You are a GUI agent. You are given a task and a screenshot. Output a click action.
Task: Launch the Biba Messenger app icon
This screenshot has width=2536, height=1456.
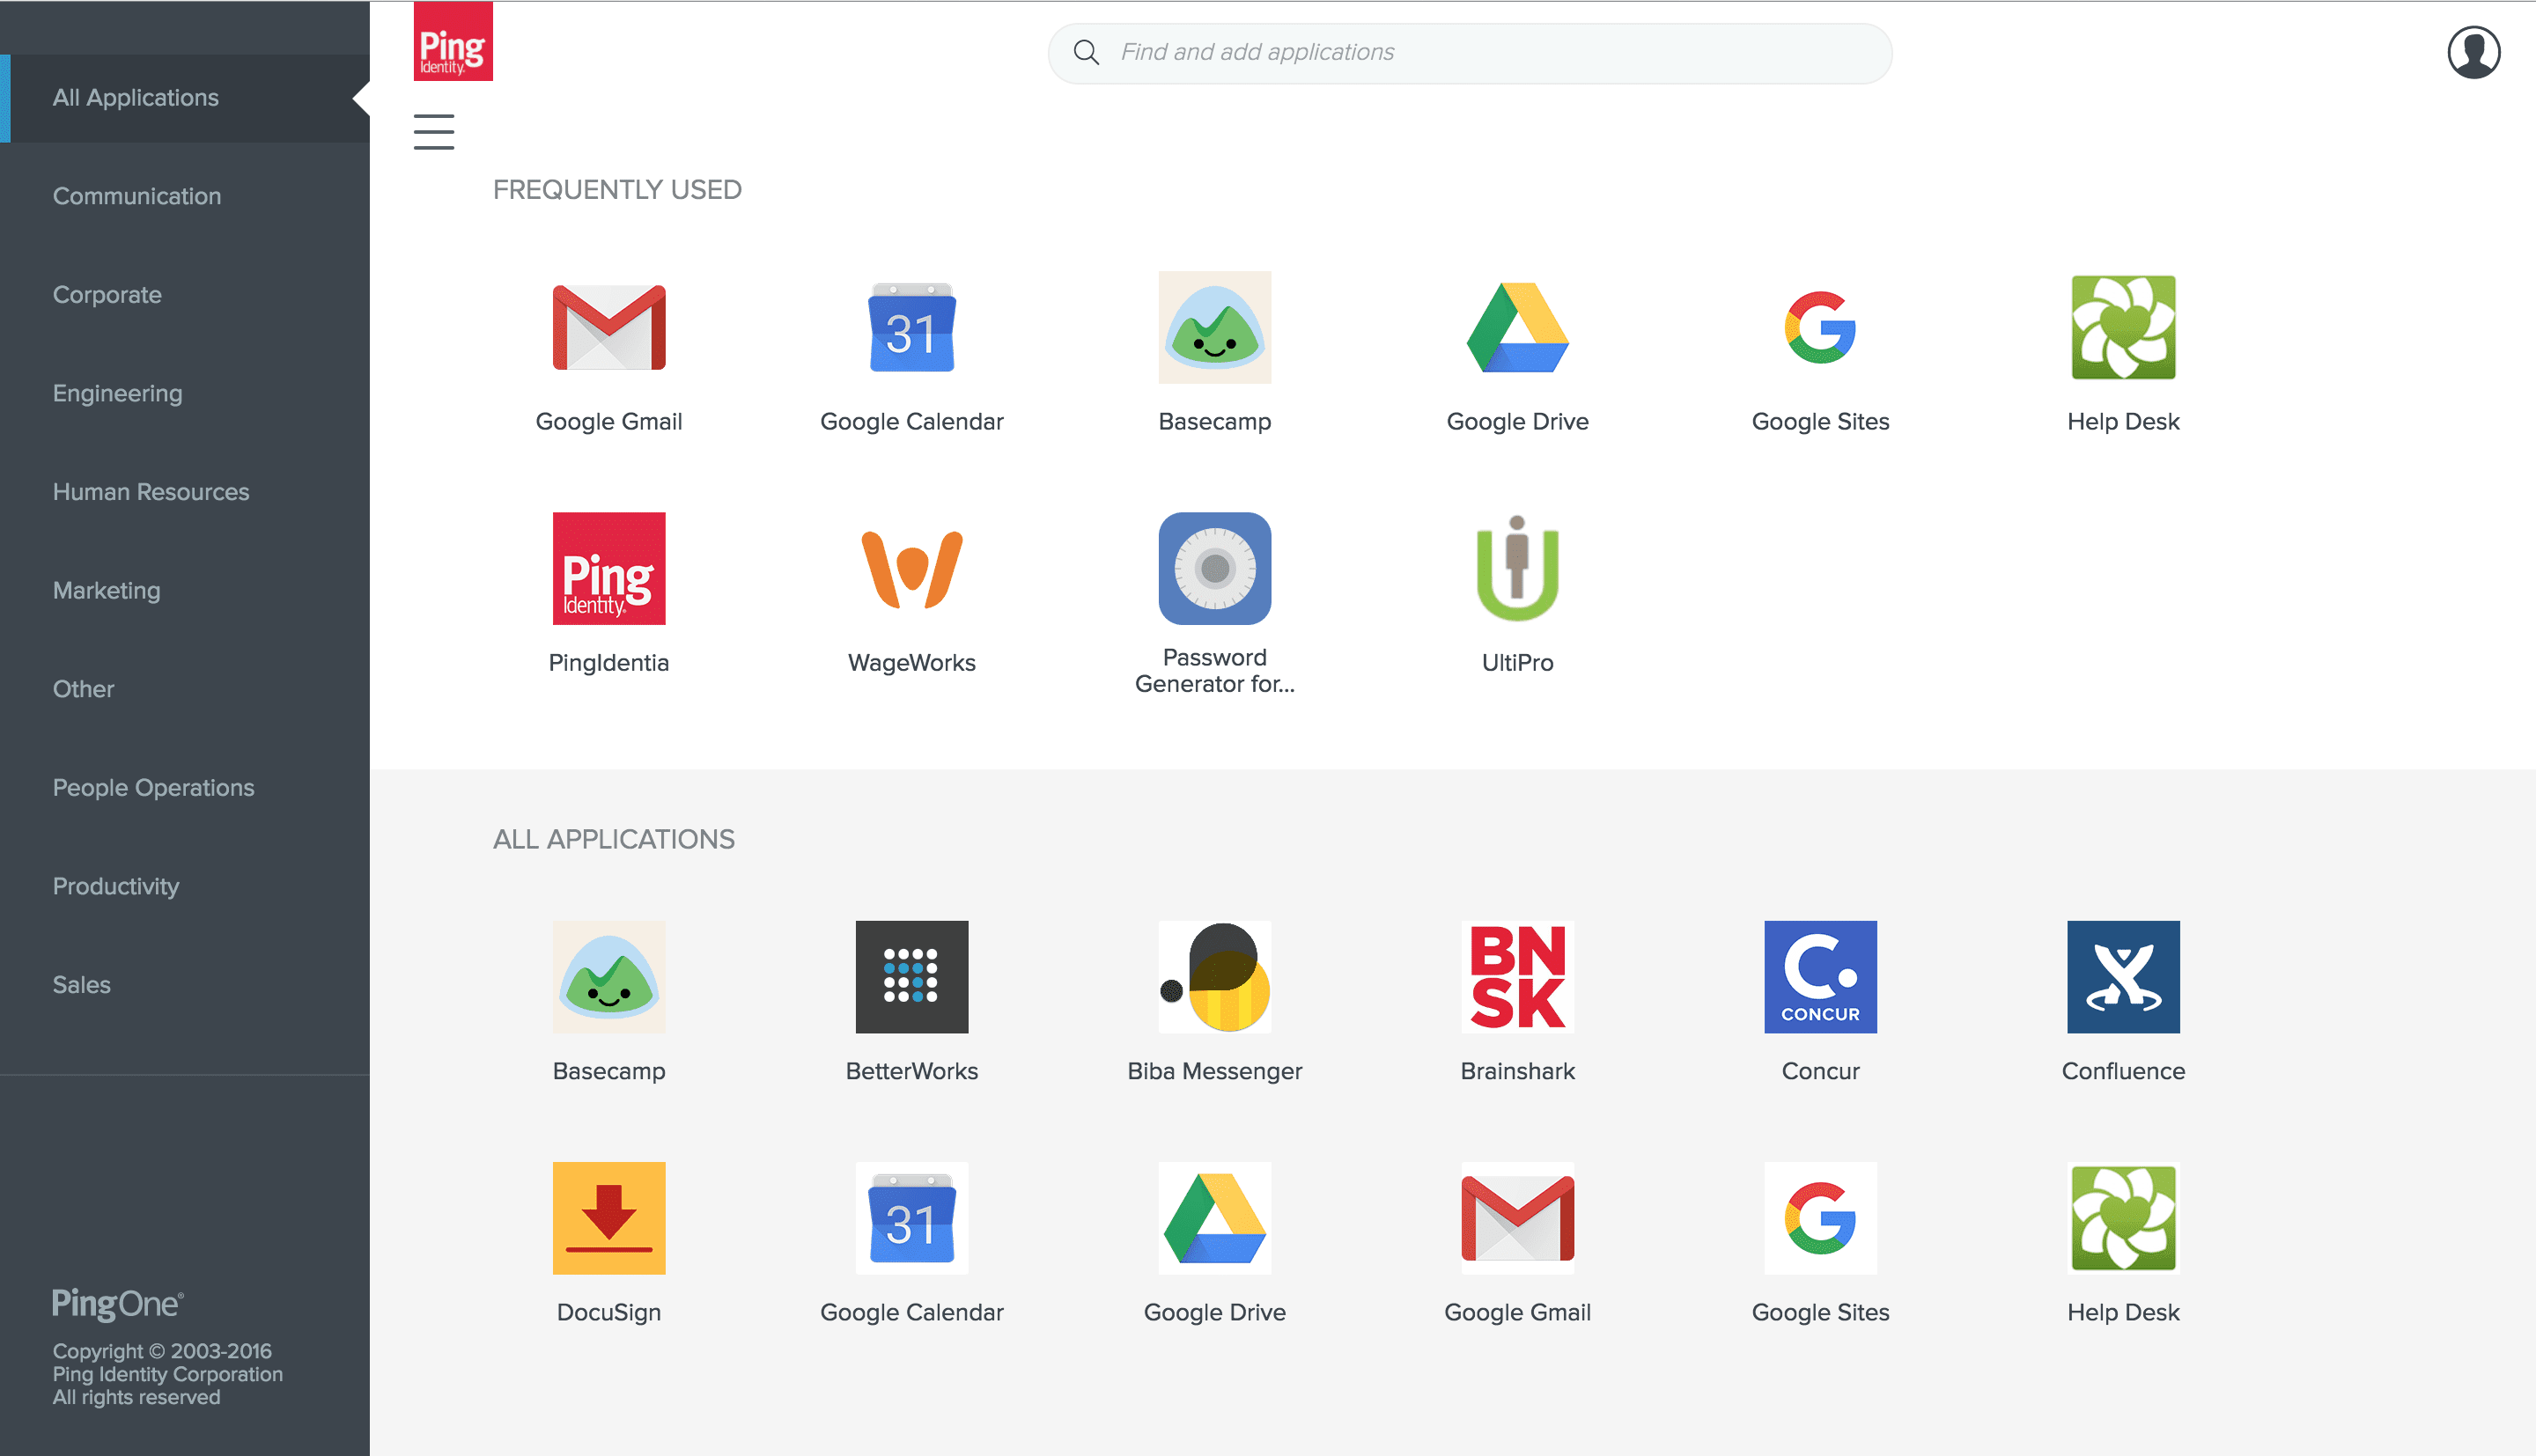[1214, 977]
